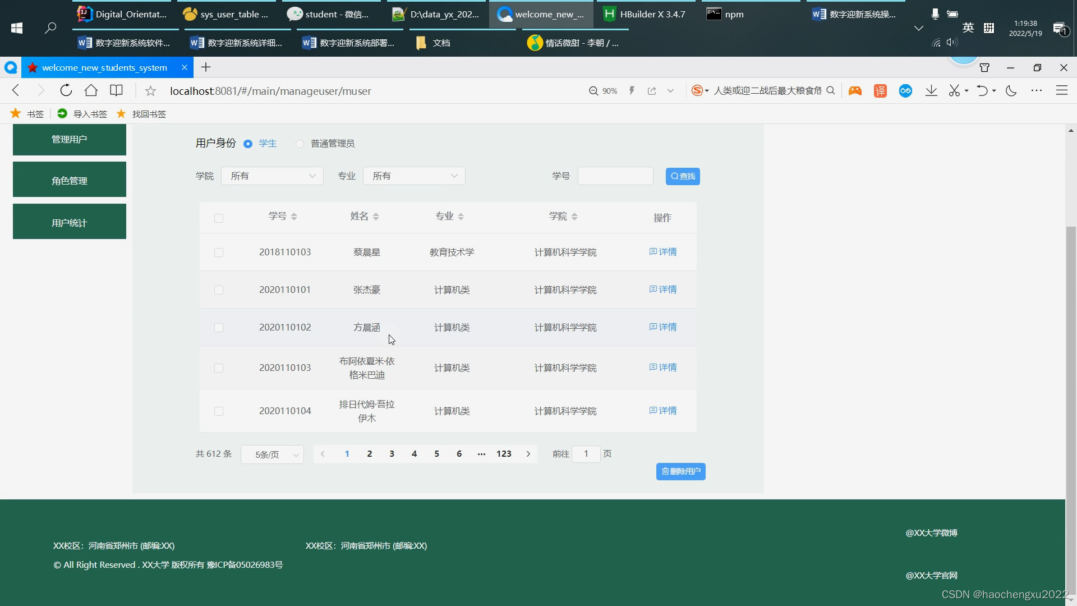
Task: Open the translate extension icon
Action: coord(880,91)
